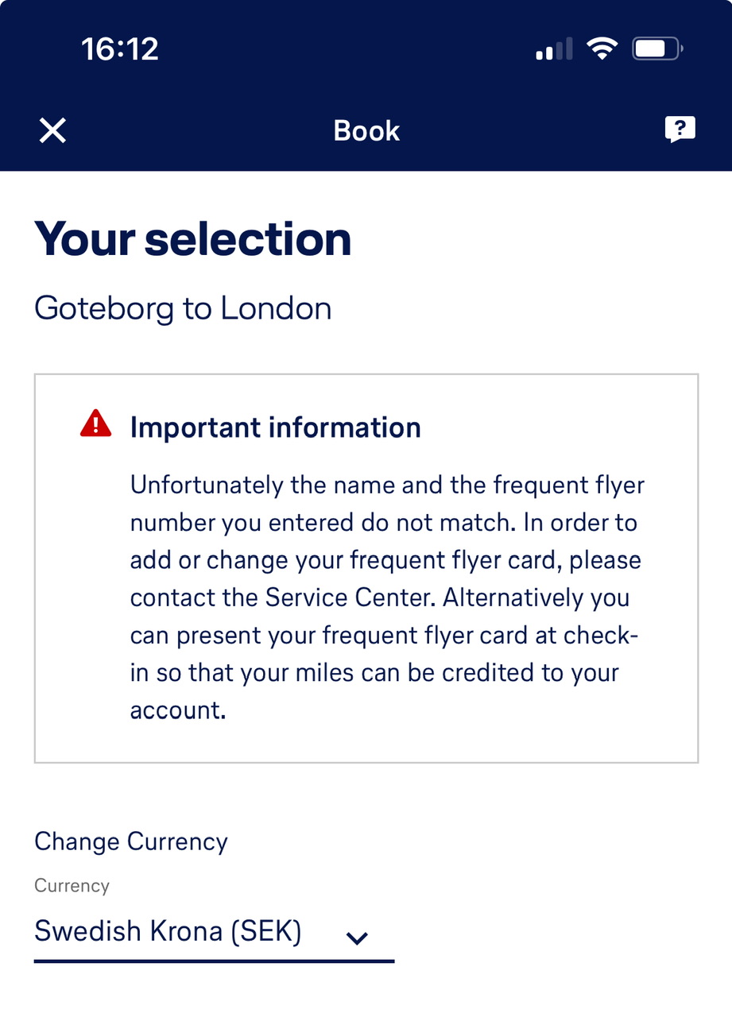Expand the currency dropdown chevron arrow
The image size is (732, 1017).
tap(358, 938)
